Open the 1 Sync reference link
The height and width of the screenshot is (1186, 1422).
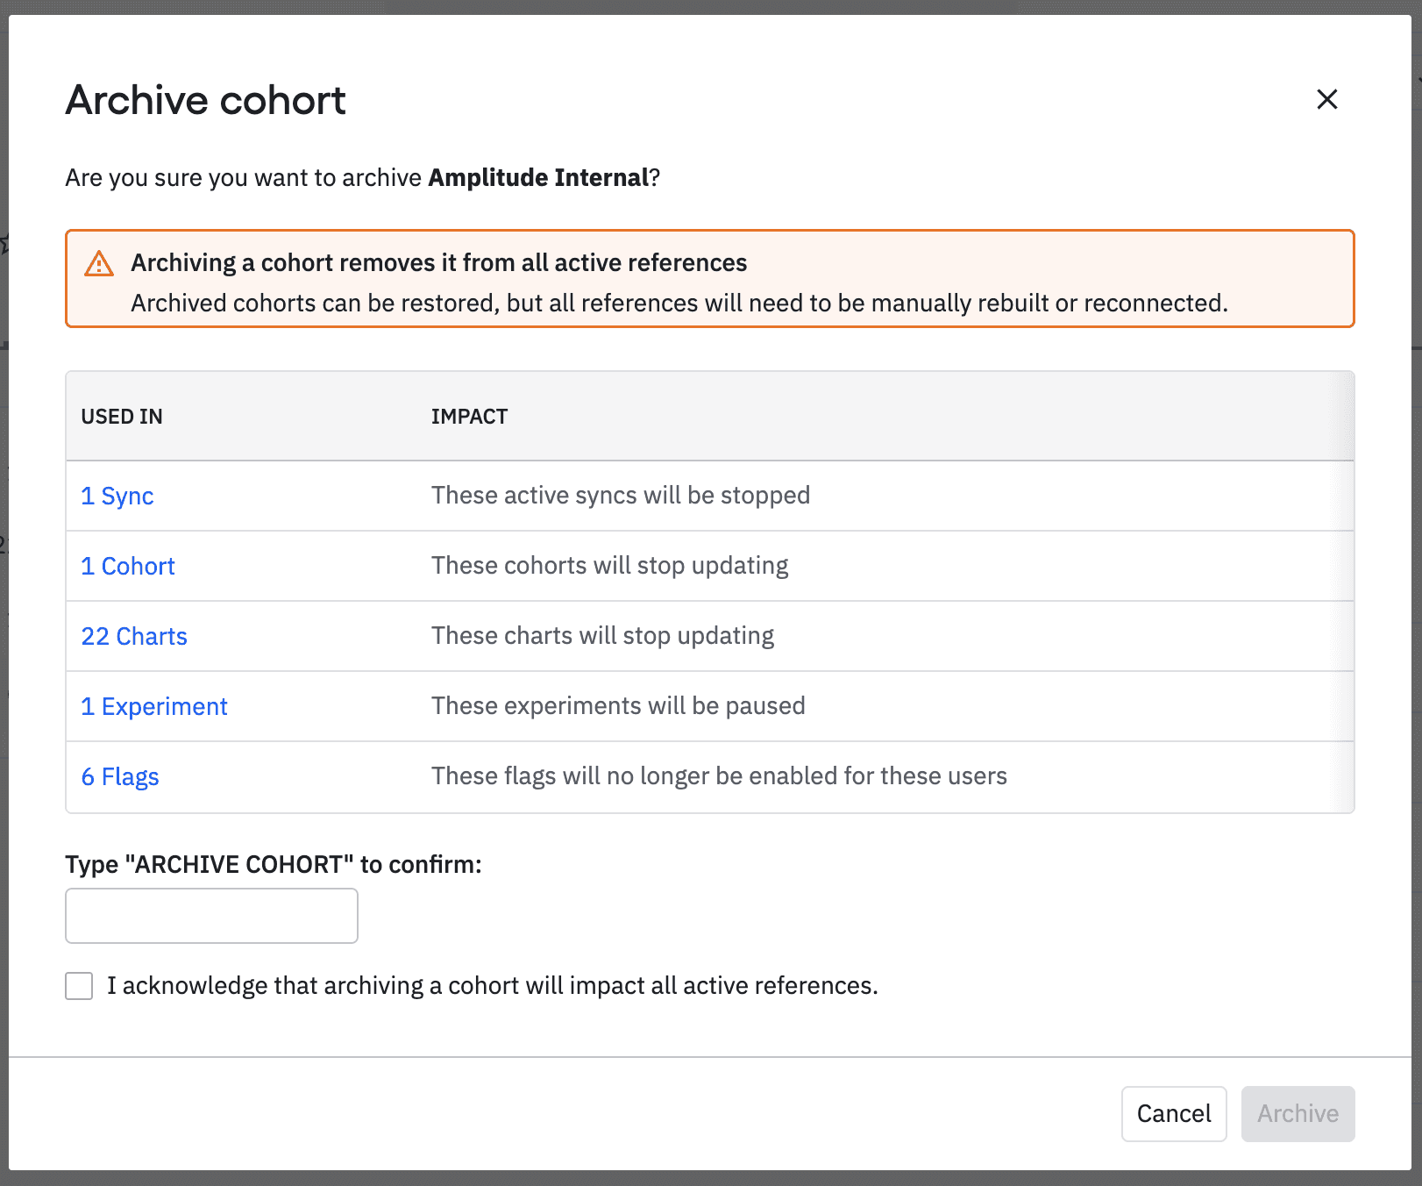(x=117, y=496)
